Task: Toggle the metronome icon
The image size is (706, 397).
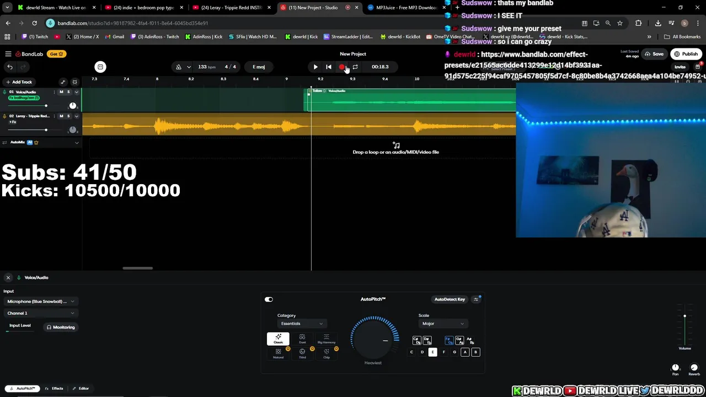Action: pos(179,67)
